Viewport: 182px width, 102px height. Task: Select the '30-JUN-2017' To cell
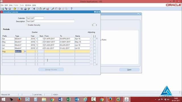point(67,45)
